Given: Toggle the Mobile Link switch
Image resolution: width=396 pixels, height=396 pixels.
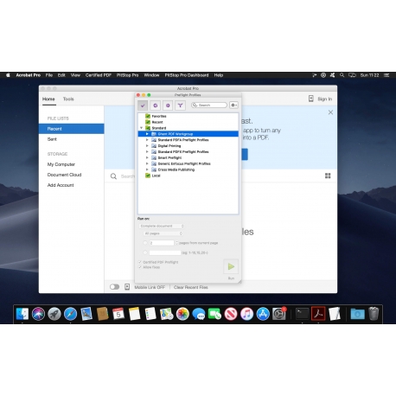Looking at the screenshot, I should pyautogui.click(x=114, y=287).
